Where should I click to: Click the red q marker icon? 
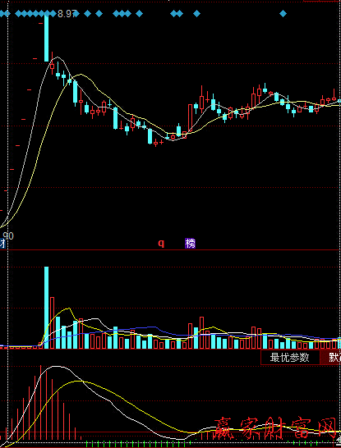tap(162, 244)
